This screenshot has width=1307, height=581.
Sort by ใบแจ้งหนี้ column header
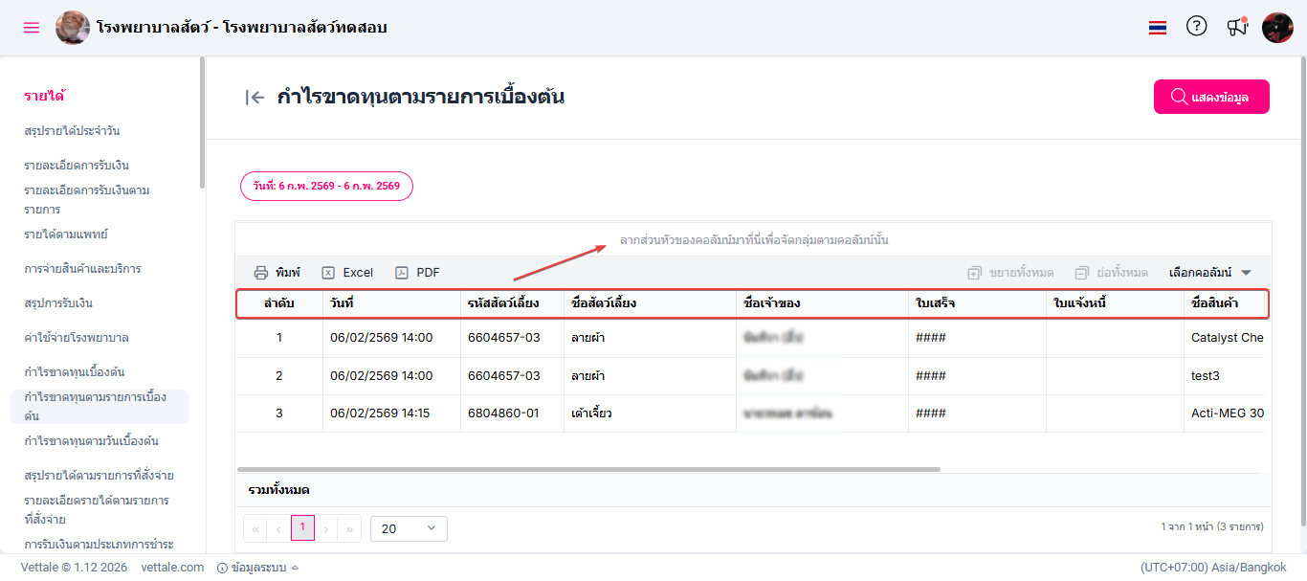(1115, 303)
